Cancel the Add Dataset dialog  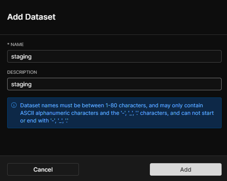43,169
